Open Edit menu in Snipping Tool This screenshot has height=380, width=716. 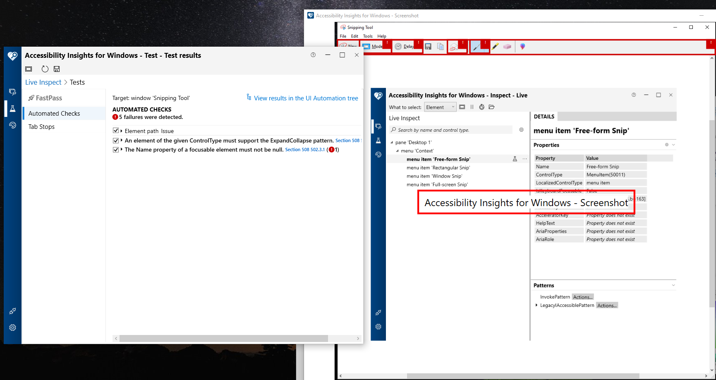pyautogui.click(x=354, y=36)
